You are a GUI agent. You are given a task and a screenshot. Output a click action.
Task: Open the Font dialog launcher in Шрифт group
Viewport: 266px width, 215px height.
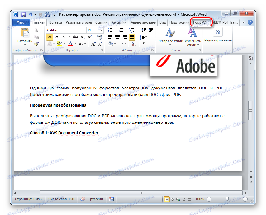coord(102,50)
